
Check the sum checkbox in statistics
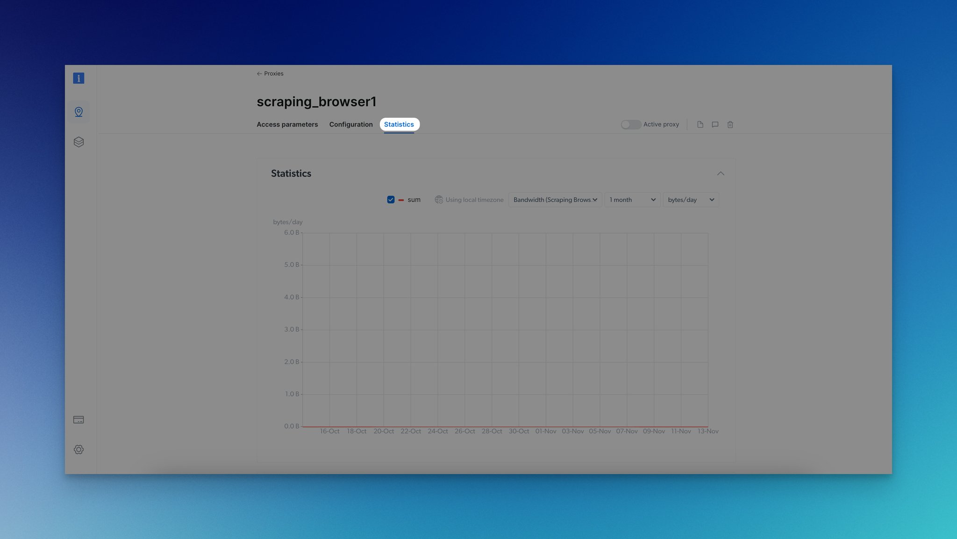pos(390,200)
